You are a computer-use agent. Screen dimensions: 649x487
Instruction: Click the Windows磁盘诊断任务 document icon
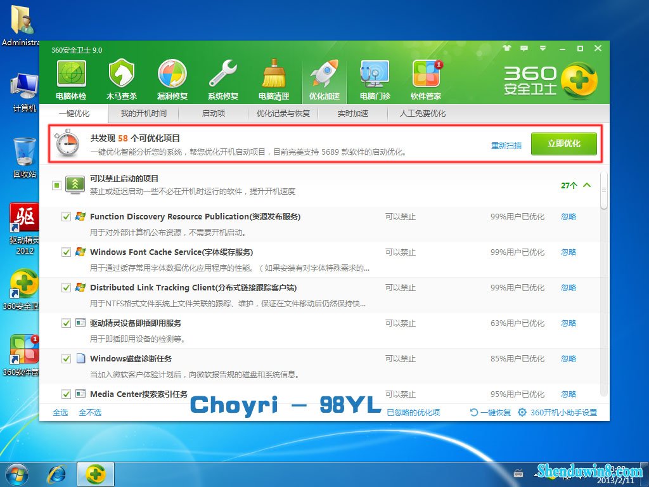click(80, 358)
